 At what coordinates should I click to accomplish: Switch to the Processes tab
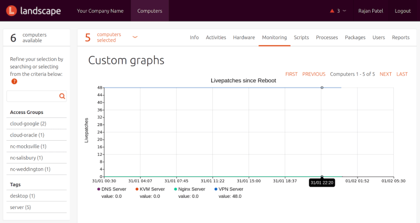pos(327,37)
